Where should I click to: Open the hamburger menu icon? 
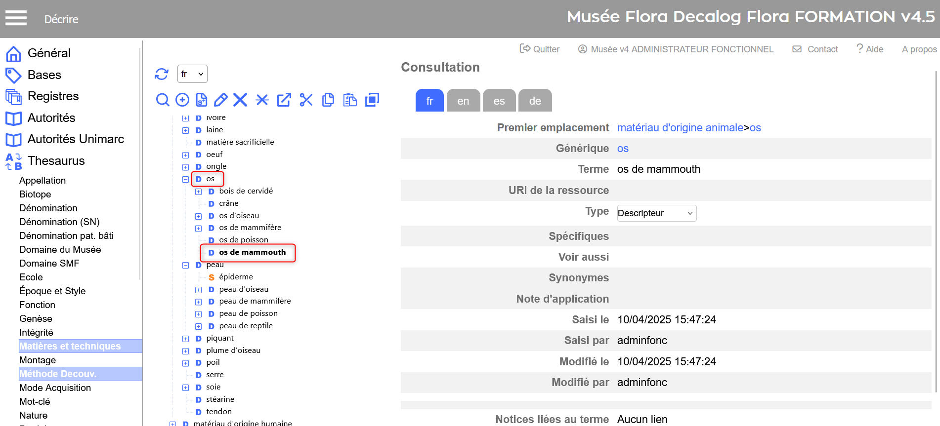16,18
